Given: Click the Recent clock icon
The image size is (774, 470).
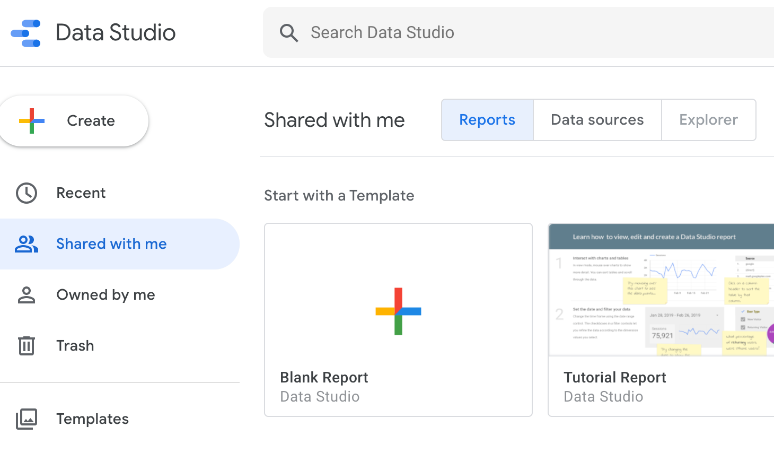Looking at the screenshot, I should [27, 193].
